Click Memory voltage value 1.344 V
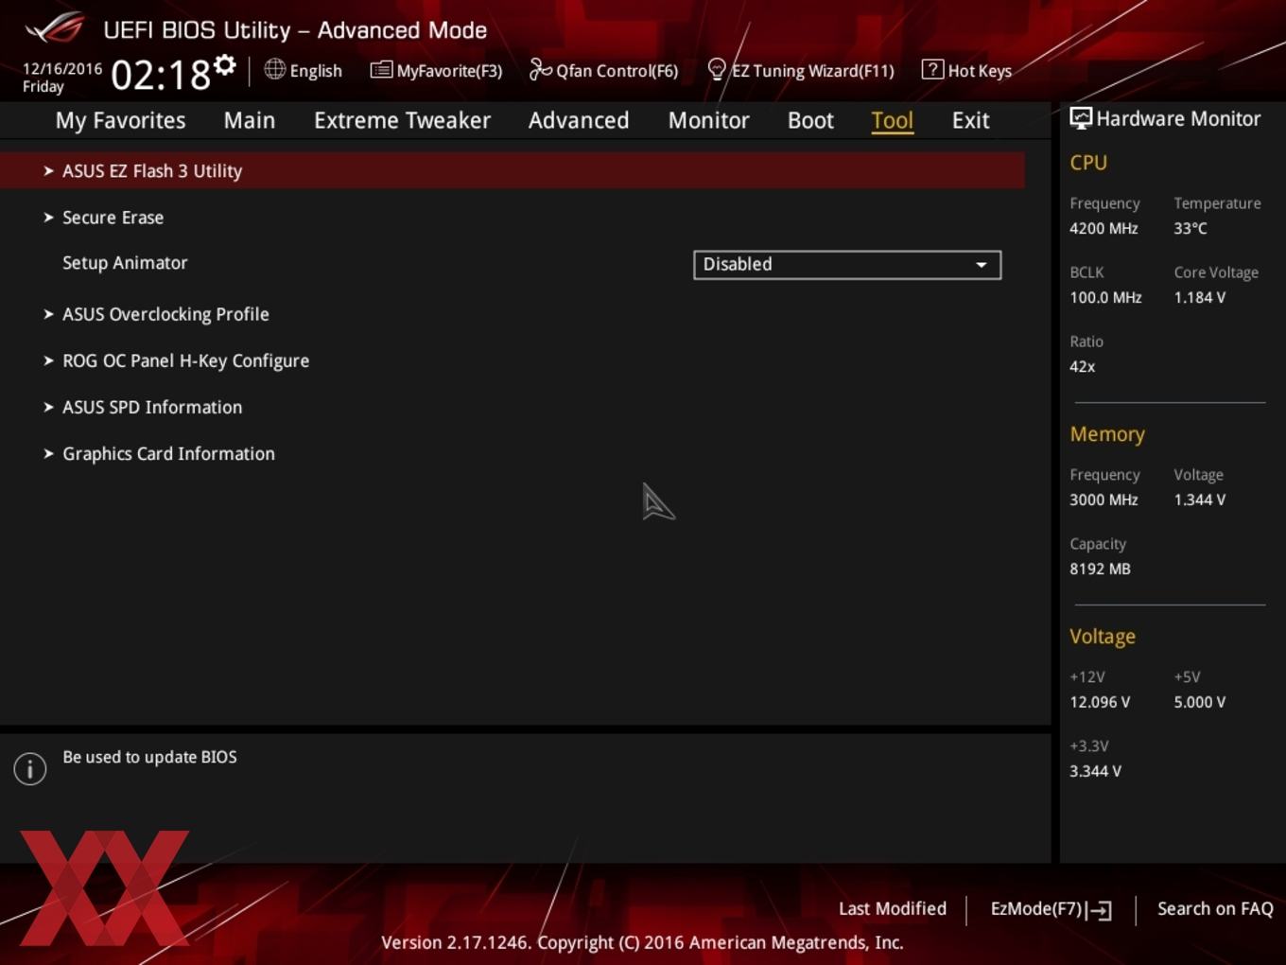The width and height of the screenshot is (1286, 965). pyautogui.click(x=1199, y=500)
